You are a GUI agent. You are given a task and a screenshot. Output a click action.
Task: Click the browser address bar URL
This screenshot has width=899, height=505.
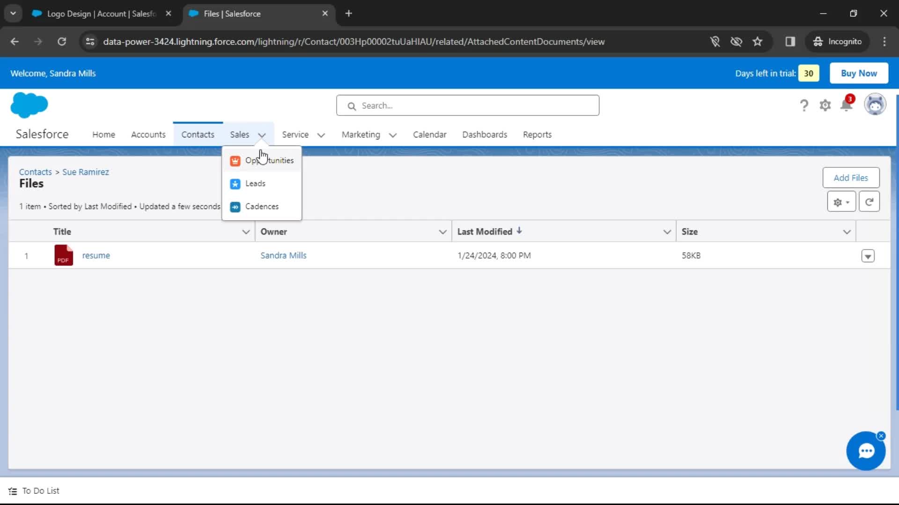[354, 42]
